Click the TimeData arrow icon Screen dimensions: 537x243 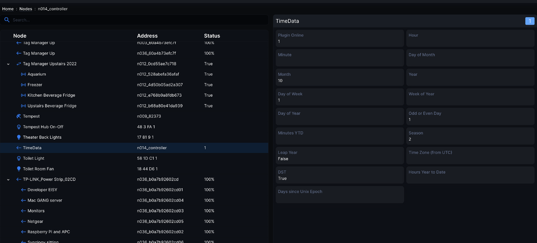(19, 148)
